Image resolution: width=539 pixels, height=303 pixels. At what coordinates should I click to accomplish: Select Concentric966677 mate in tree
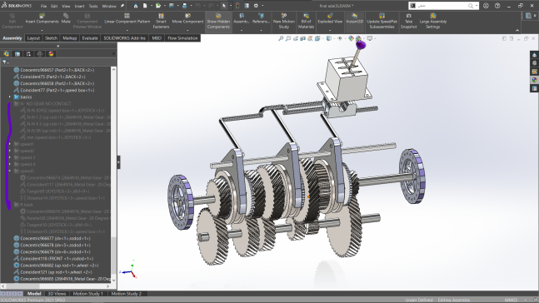click(x=52, y=238)
